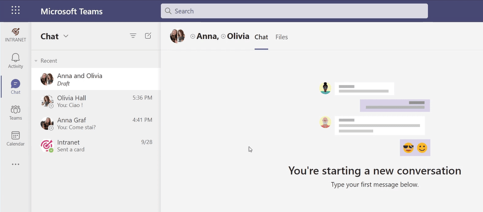483x212 pixels.
Task: Click the more apps ellipsis
Action: click(15, 164)
